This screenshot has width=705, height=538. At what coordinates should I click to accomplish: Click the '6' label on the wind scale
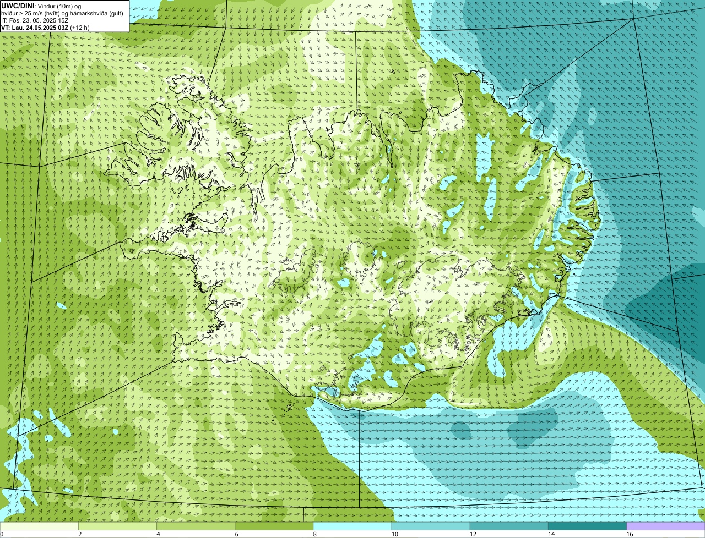tap(236, 534)
